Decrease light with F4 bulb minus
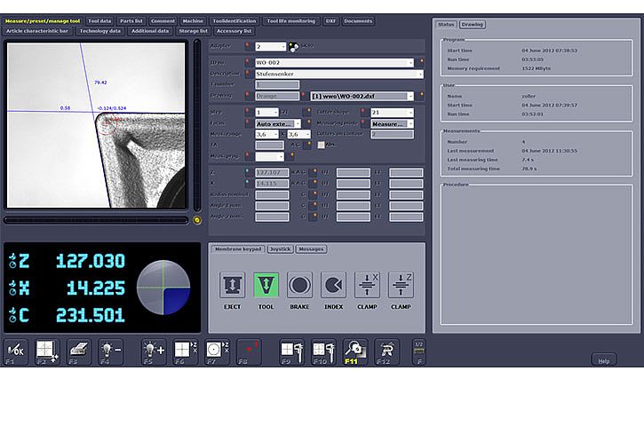 pos(110,352)
